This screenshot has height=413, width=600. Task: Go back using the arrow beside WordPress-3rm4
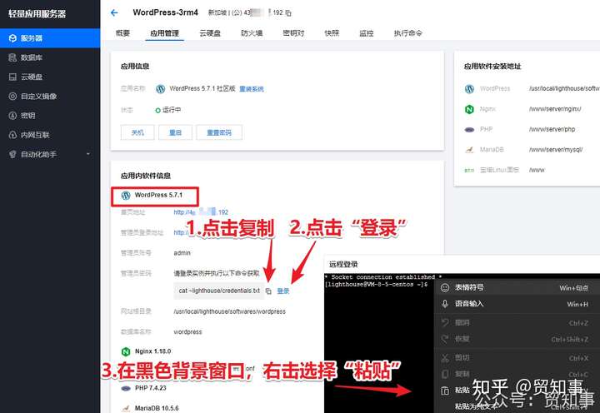[x=114, y=13]
